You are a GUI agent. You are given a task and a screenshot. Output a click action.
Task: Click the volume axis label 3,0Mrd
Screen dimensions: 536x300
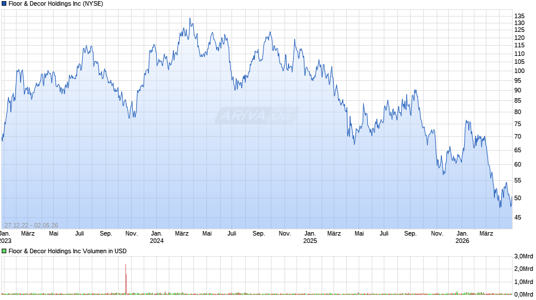pyautogui.click(x=523, y=256)
